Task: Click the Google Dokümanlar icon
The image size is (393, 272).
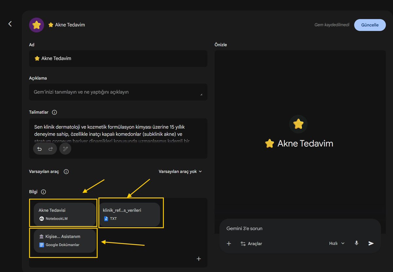Action: tap(41, 245)
